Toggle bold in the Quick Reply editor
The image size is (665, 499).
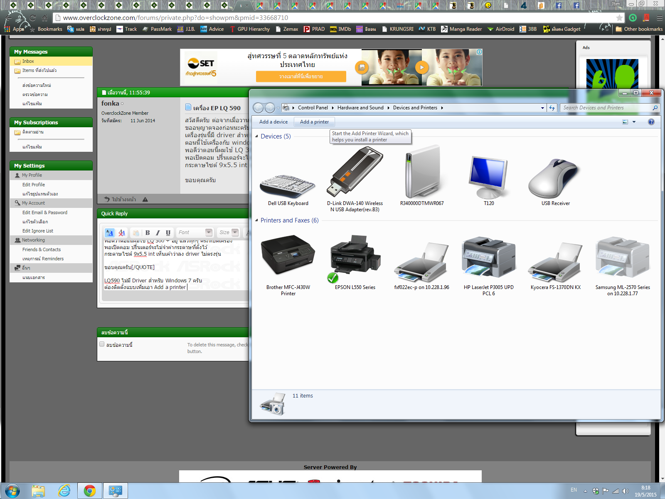(x=148, y=233)
